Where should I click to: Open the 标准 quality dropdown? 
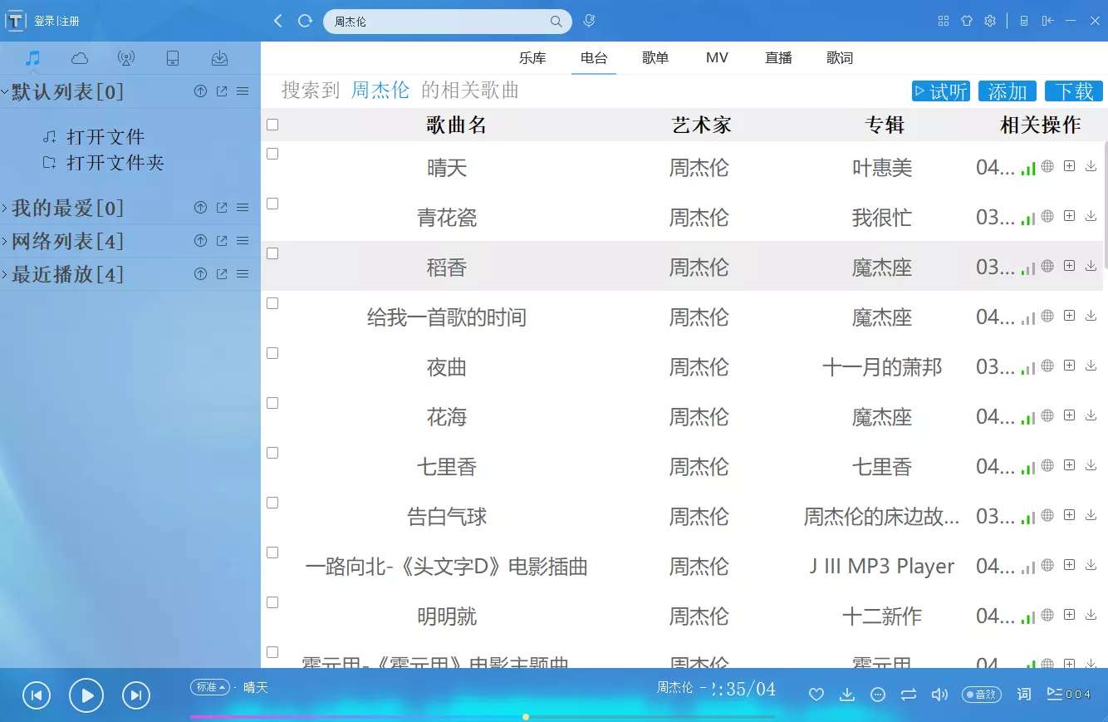210,687
